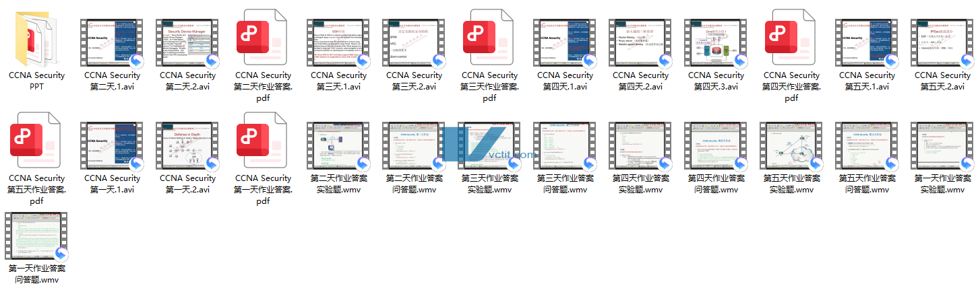Viewport: 980px width, 288px height.
Task: Click the file name label 'CCNA Security PPT'
Action: (x=37, y=81)
